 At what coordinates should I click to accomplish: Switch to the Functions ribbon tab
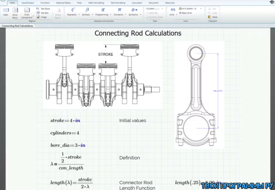(x=45, y=3)
